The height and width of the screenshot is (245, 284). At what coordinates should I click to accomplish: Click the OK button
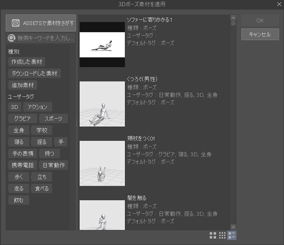(260, 20)
